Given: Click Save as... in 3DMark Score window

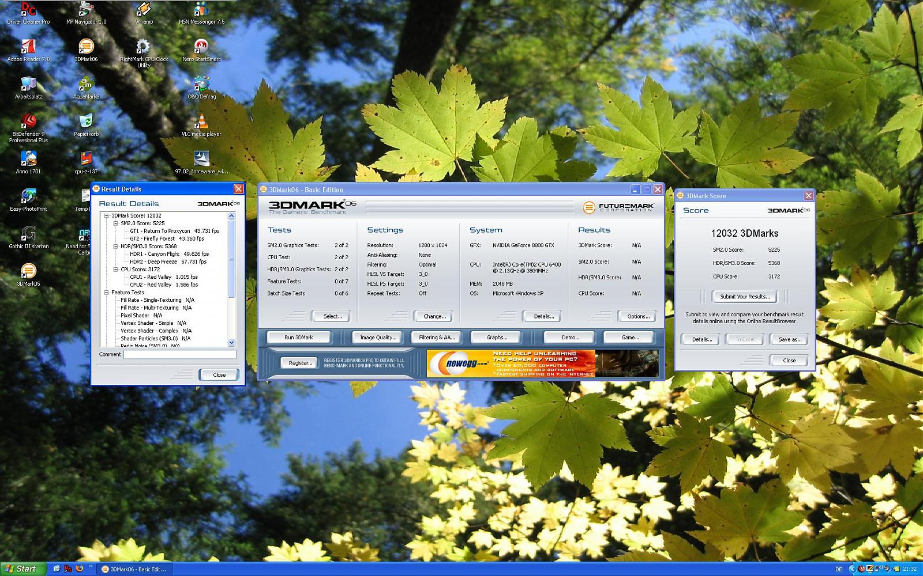Looking at the screenshot, I should coord(790,339).
